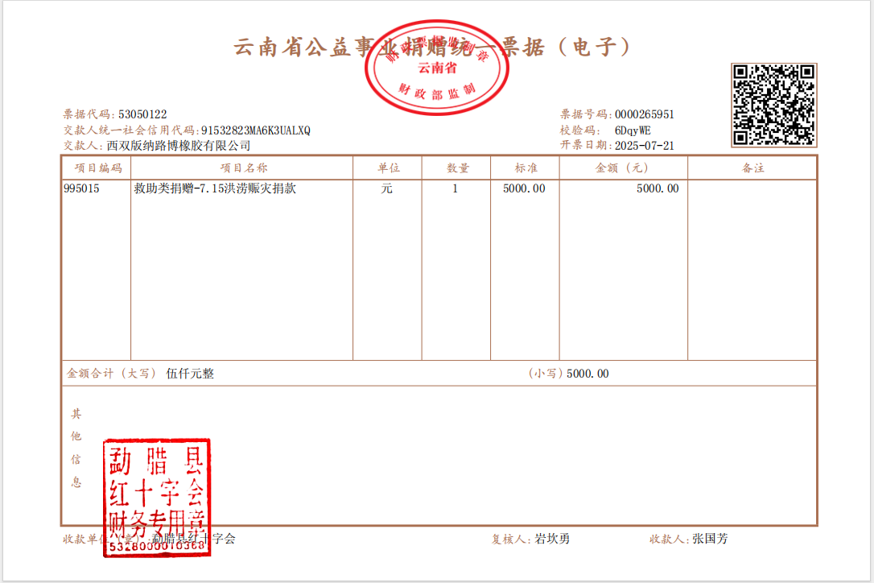
Task: Select the uppercase total 伍仟元整
Action: [190, 374]
